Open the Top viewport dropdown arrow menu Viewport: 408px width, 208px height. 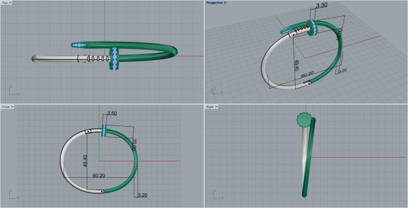click(11, 3)
